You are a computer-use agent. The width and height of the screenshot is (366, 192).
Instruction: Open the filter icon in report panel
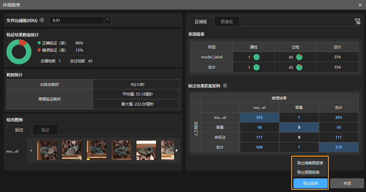coord(357,21)
